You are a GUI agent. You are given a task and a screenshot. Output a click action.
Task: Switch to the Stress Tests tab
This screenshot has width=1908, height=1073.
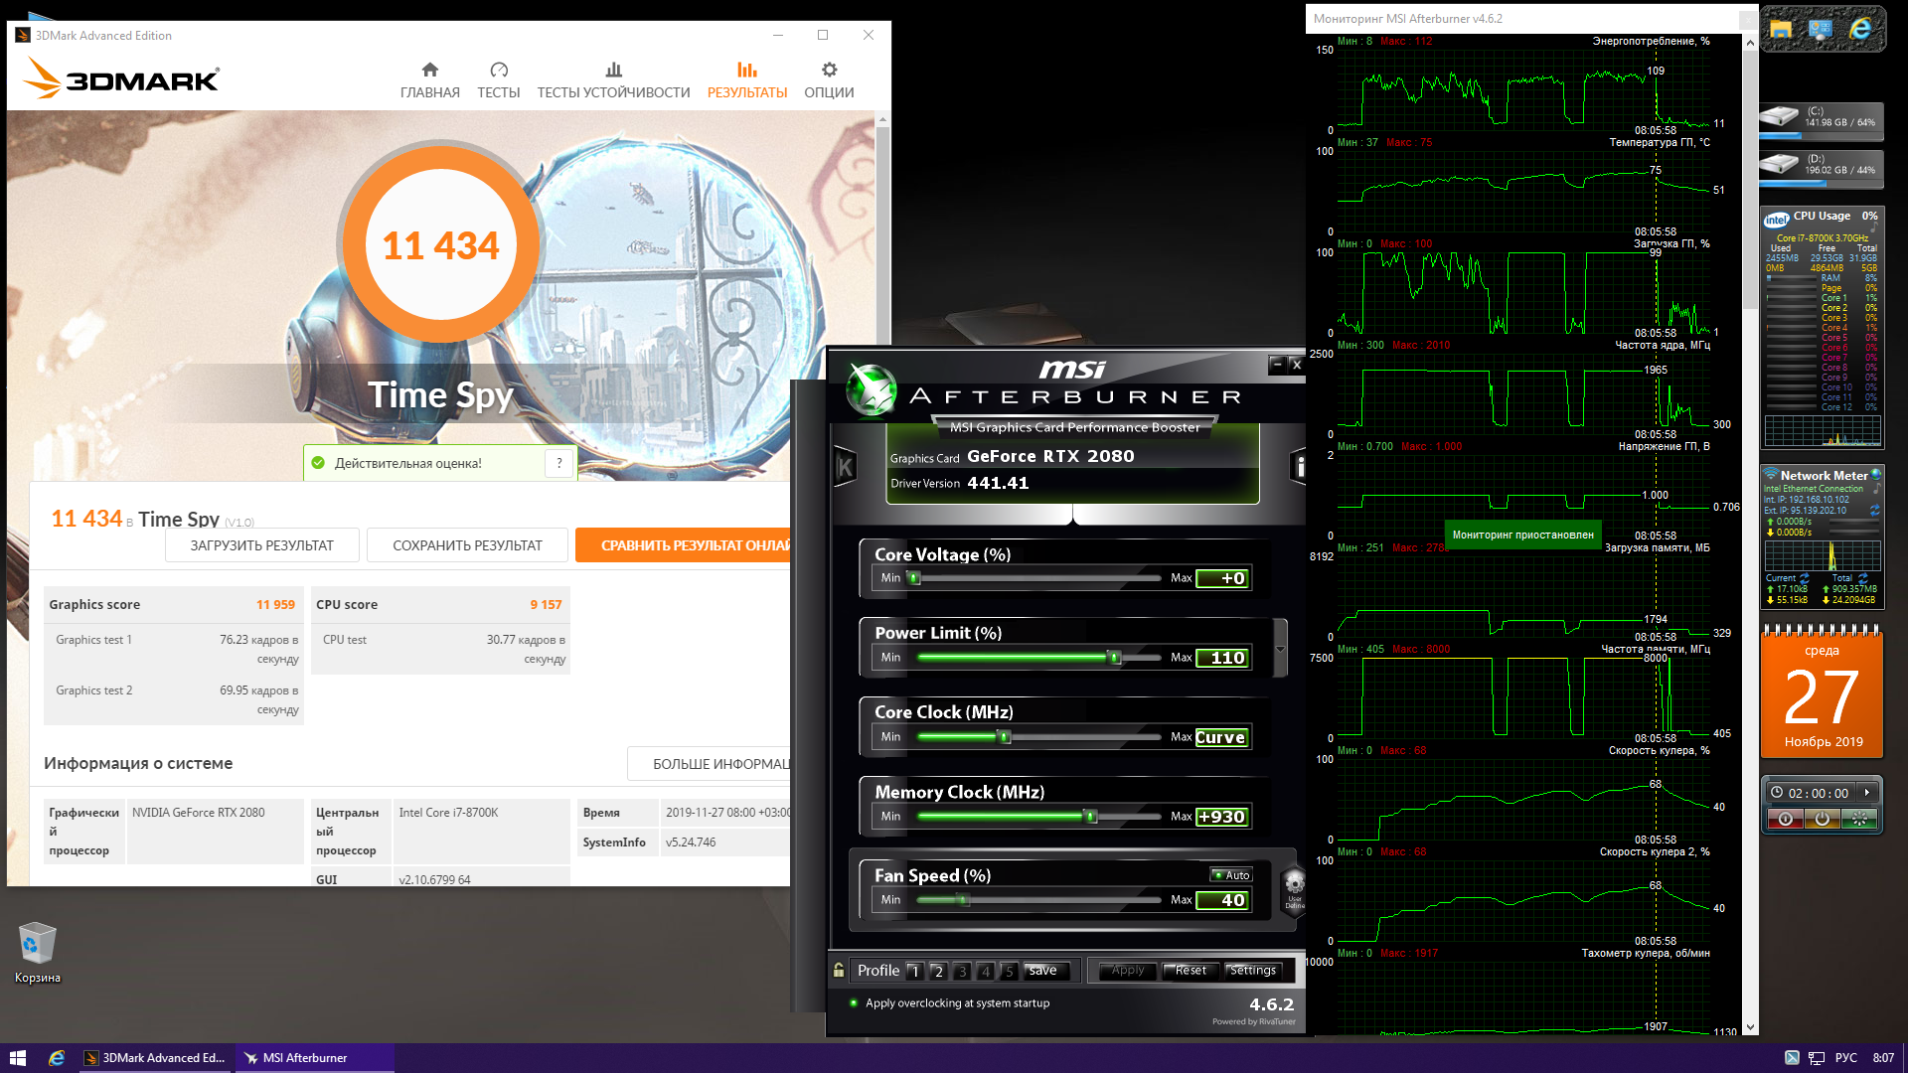pyautogui.click(x=613, y=79)
